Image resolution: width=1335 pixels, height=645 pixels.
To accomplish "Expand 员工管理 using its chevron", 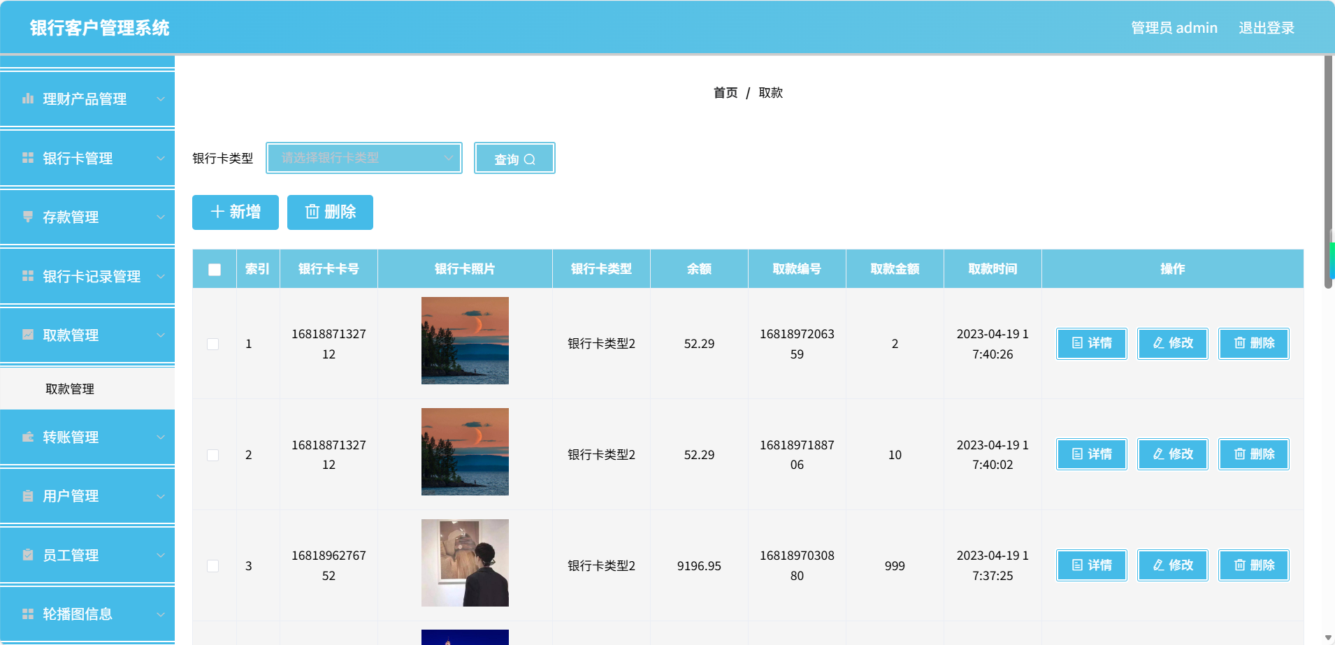I will tap(161, 556).
